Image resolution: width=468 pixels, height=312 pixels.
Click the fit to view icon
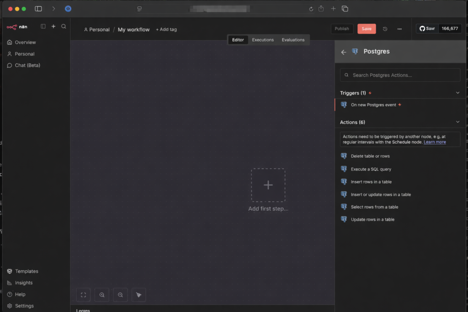(83, 295)
